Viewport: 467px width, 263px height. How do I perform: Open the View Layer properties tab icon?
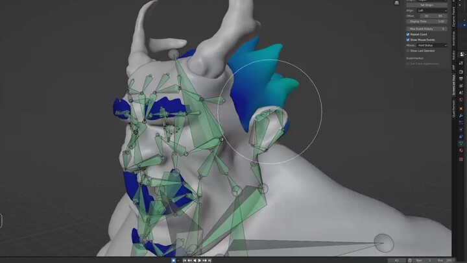(461, 86)
